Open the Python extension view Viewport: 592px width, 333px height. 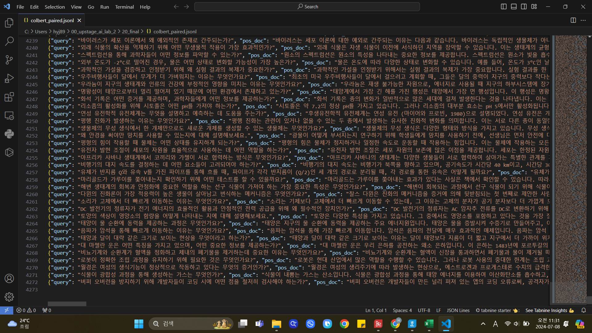pos(9,134)
